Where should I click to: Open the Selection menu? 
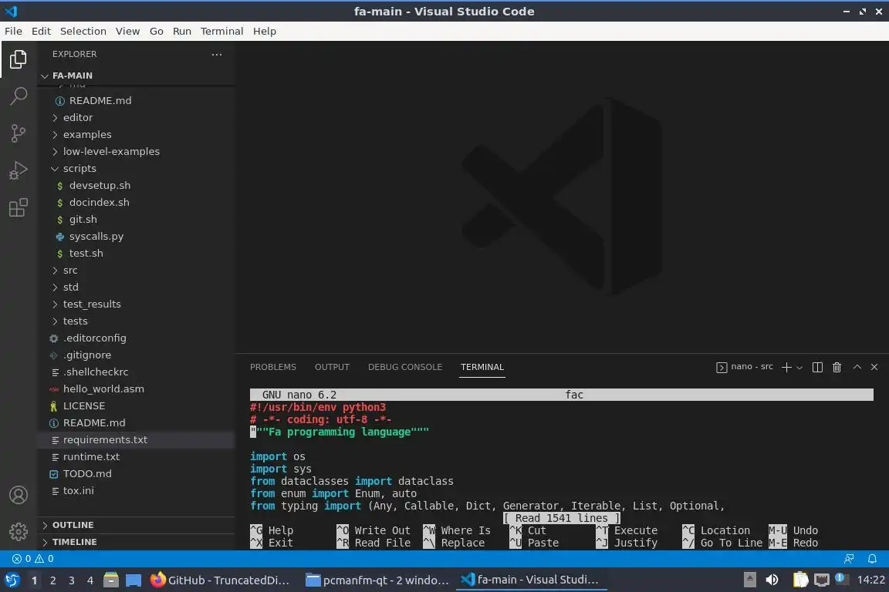pos(83,31)
